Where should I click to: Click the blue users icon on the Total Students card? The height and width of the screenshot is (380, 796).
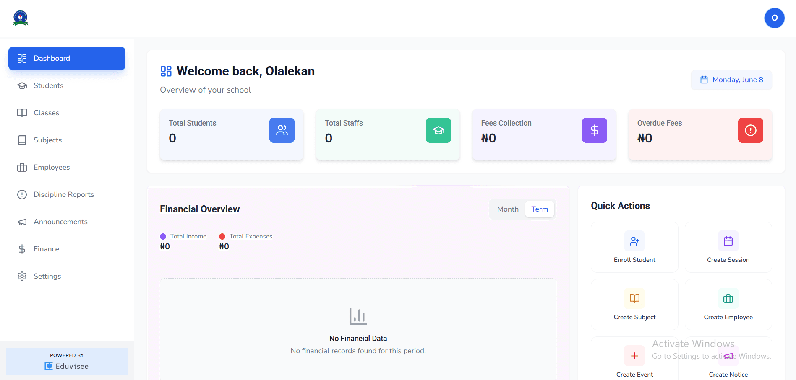(282, 130)
